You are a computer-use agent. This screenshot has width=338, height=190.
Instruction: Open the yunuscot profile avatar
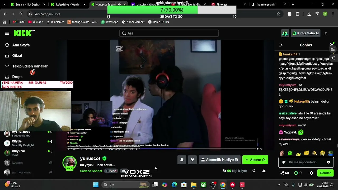pos(69,163)
